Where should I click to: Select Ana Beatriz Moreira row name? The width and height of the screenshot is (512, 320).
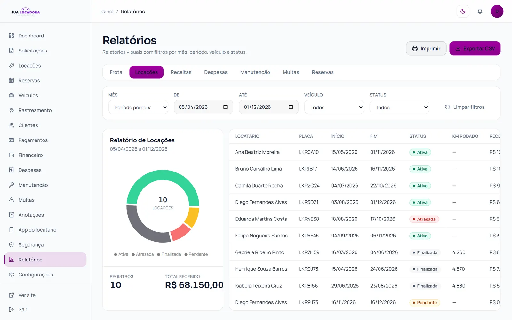click(x=257, y=152)
